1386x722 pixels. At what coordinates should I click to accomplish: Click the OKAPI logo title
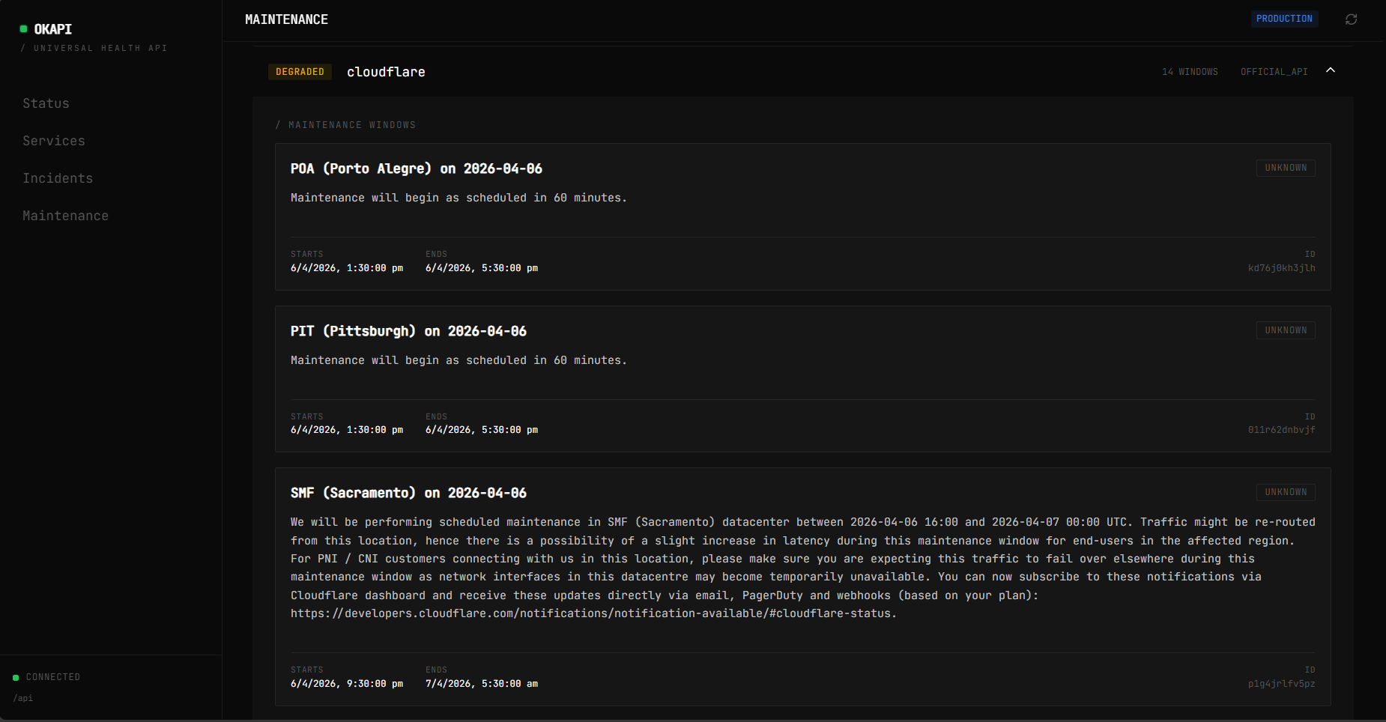click(53, 29)
